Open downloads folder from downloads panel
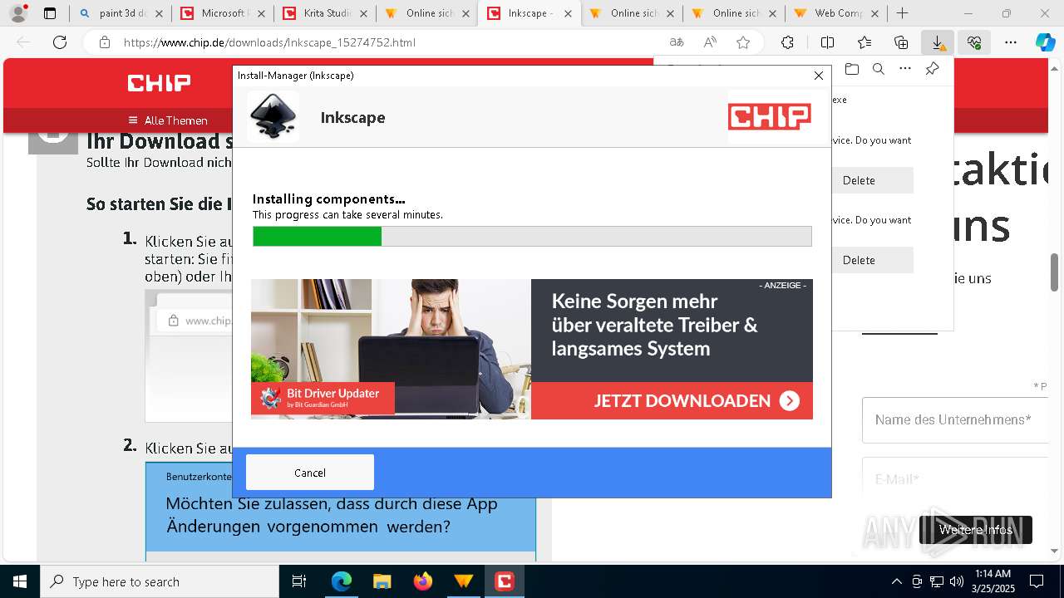The height and width of the screenshot is (598, 1064). click(x=852, y=69)
